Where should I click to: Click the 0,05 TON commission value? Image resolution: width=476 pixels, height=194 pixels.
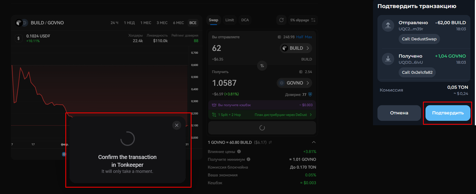458,87
